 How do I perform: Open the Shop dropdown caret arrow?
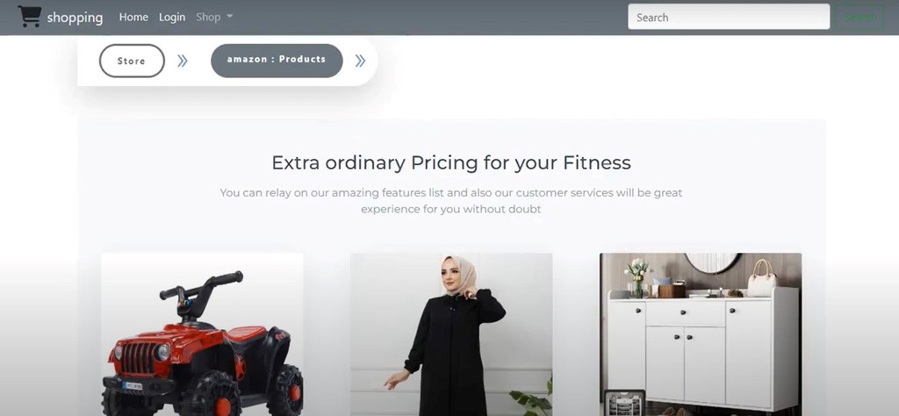(229, 17)
